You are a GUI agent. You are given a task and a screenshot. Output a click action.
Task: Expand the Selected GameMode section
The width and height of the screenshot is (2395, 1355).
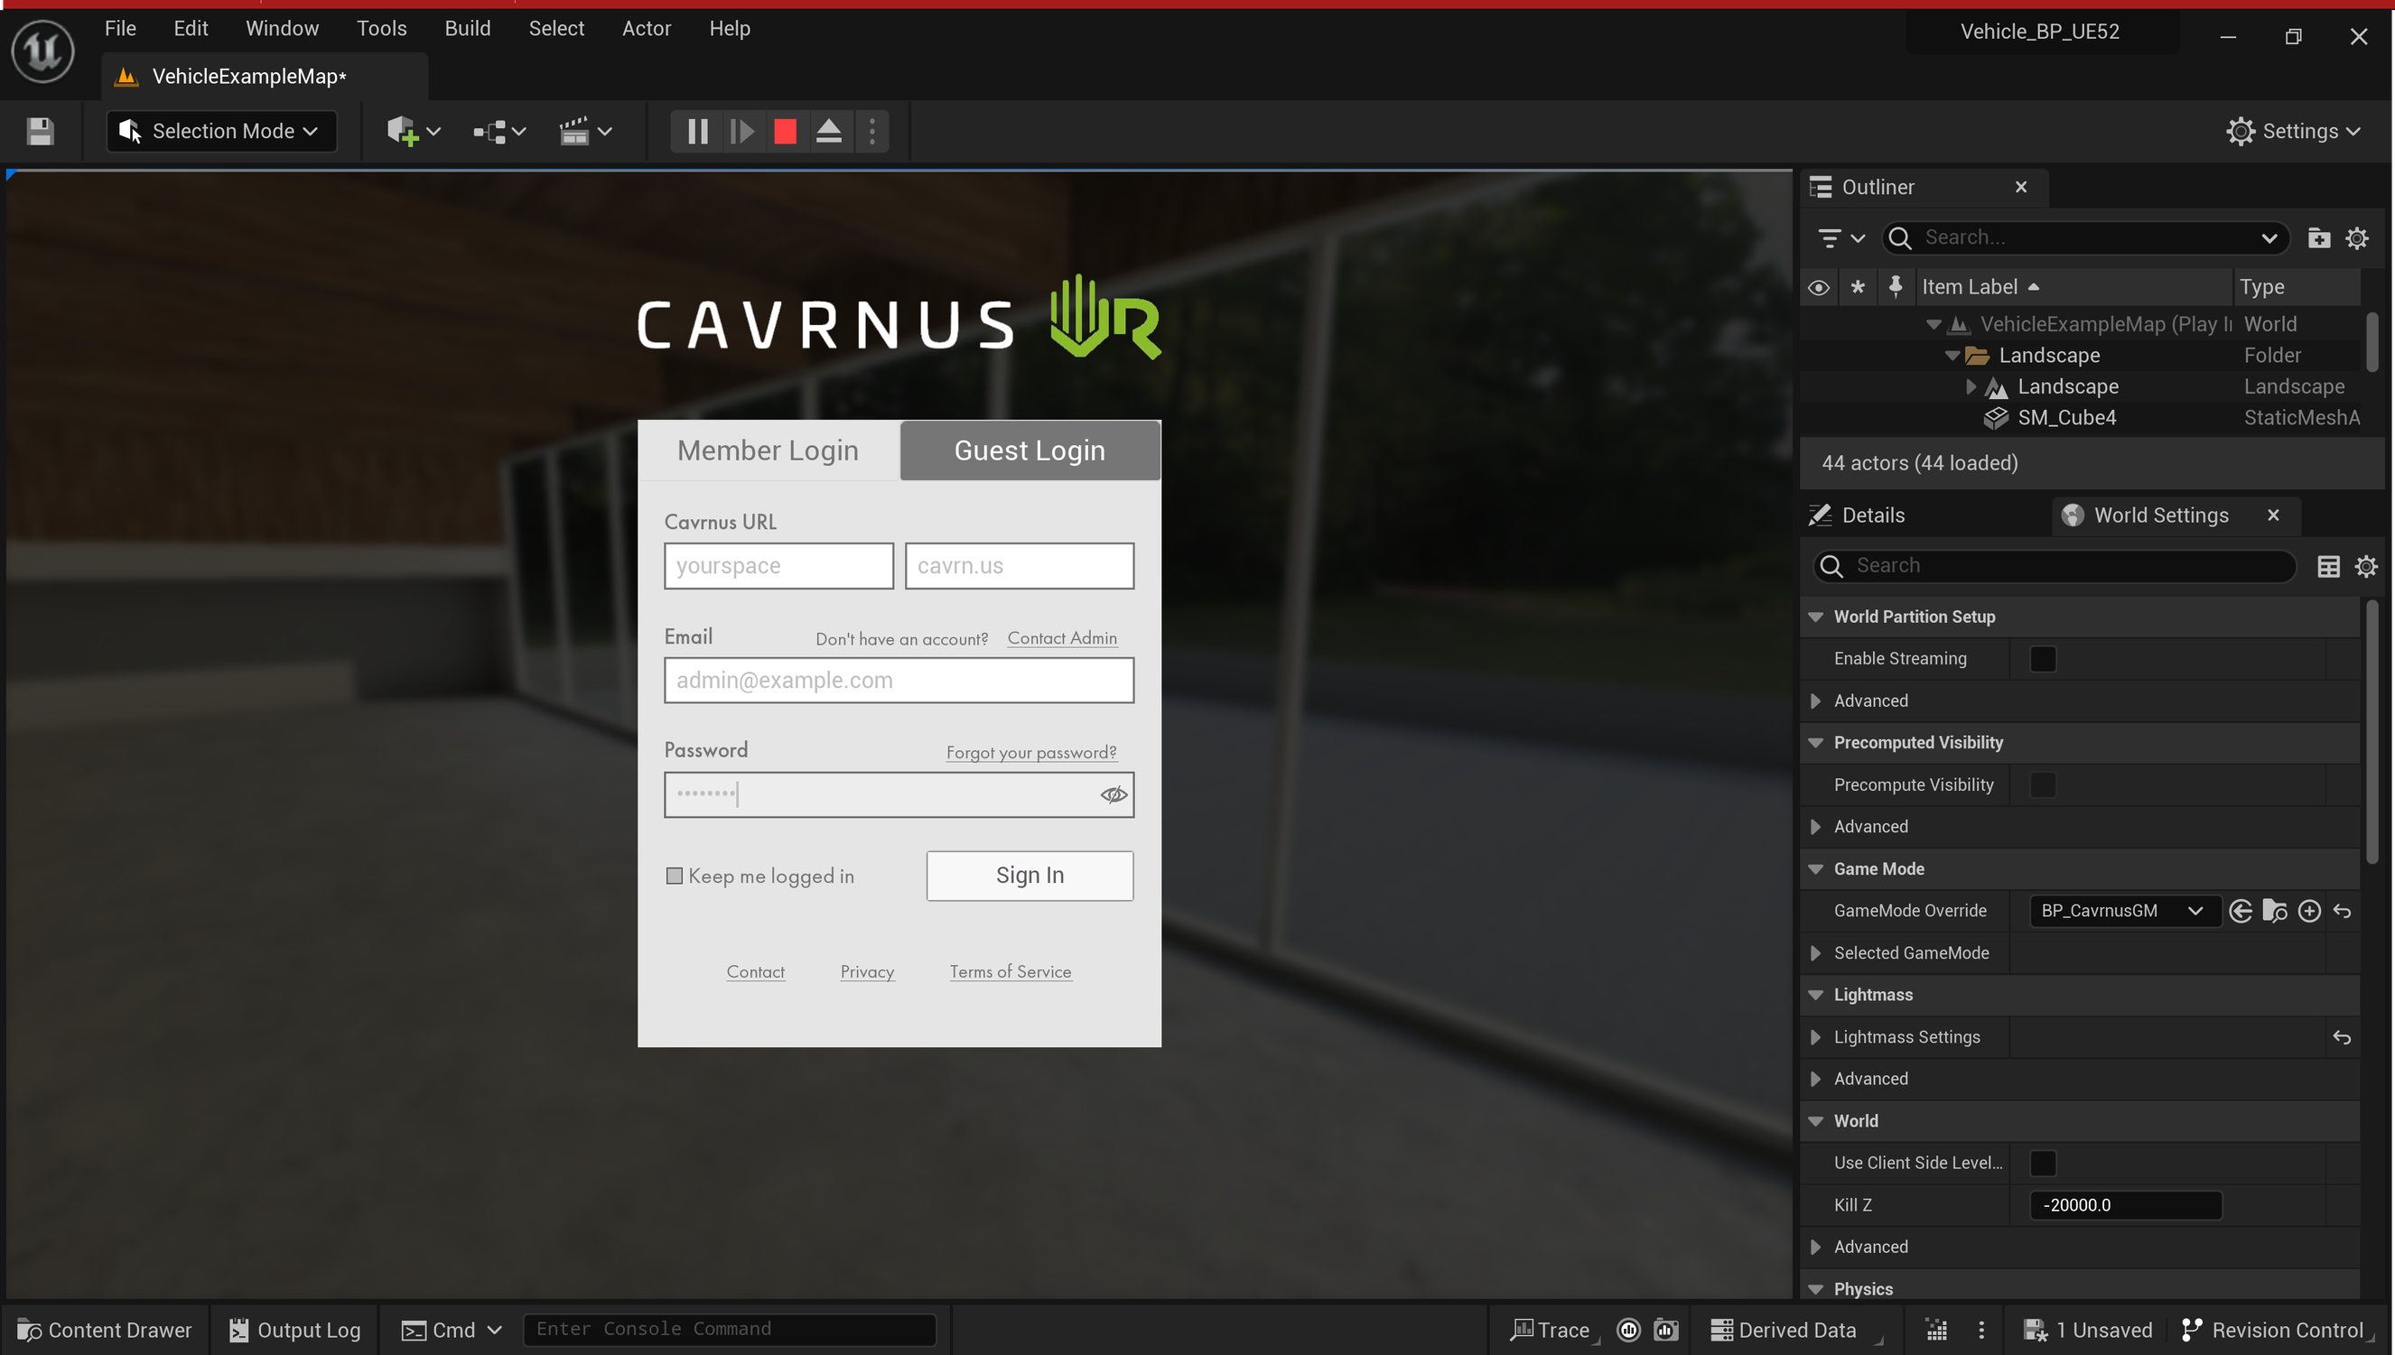click(x=1815, y=953)
